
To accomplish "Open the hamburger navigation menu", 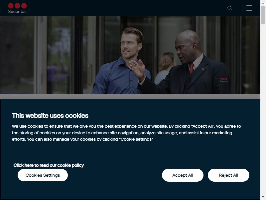I will (x=249, y=8).
